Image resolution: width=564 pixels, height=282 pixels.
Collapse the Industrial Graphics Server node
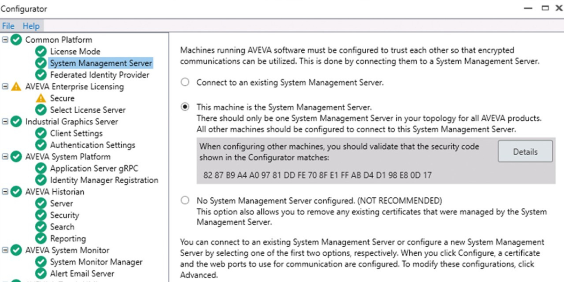pyautogui.click(x=5, y=122)
